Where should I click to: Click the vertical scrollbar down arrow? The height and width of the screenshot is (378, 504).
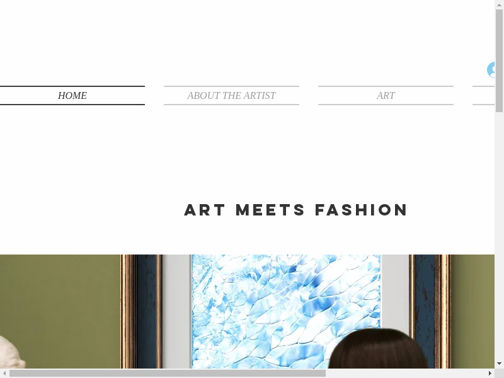tap(499, 364)
